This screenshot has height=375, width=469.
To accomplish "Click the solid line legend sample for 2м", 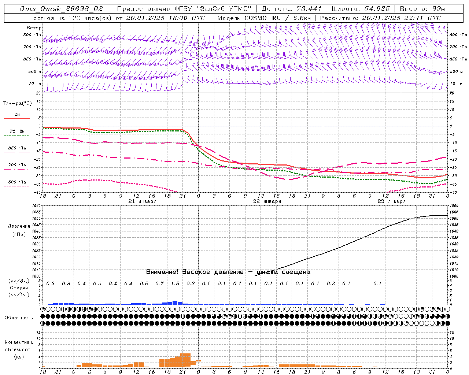I will (x=17, y=118).
